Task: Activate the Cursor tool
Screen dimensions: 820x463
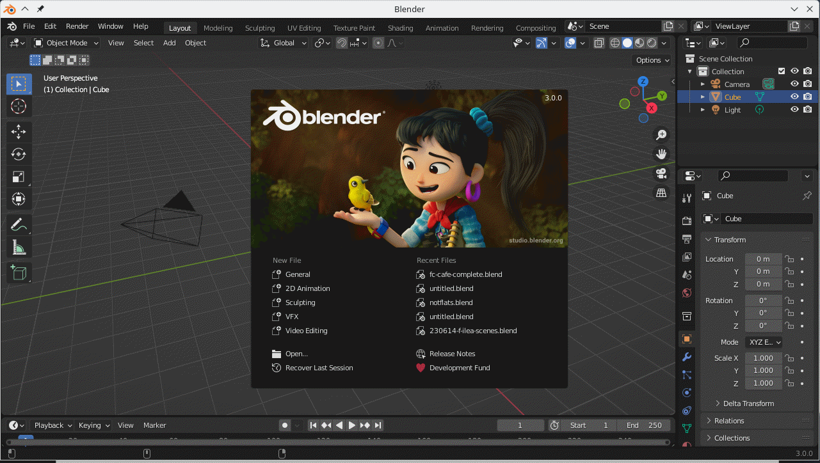Action: [x=19, y=106]
